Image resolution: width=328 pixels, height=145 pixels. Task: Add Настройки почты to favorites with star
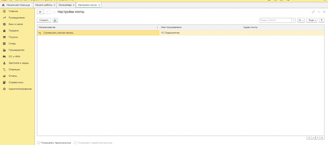tap(54, 12)
